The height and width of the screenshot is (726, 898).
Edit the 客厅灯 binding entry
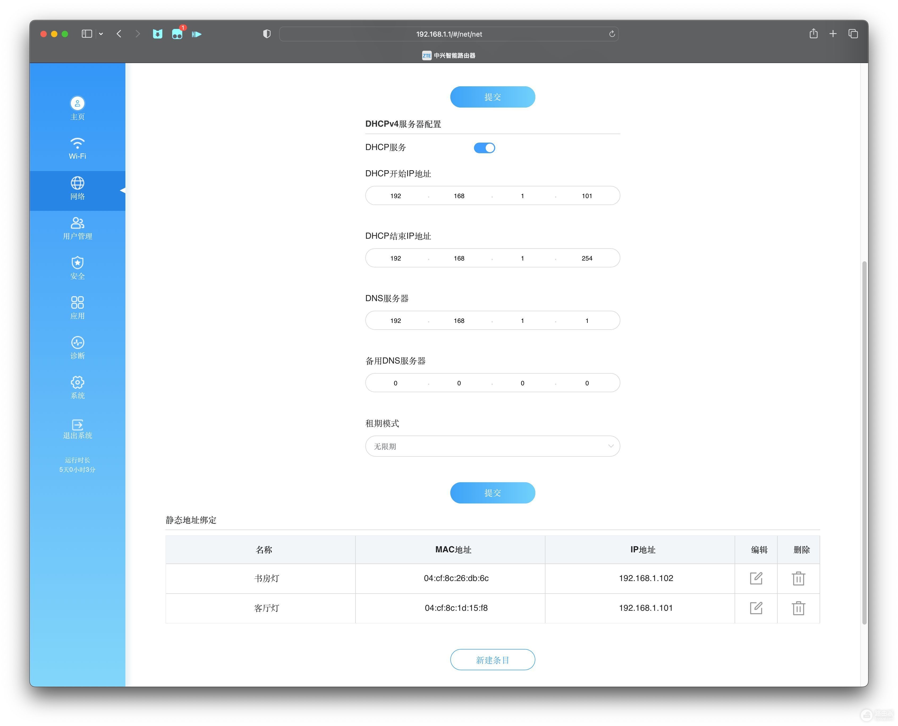pyautogui.click(x=756, y=608)
